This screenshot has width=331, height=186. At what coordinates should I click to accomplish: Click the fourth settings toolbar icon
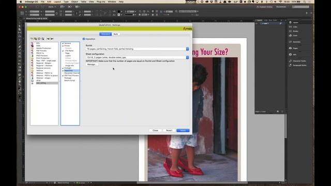(x=43, y=39)
